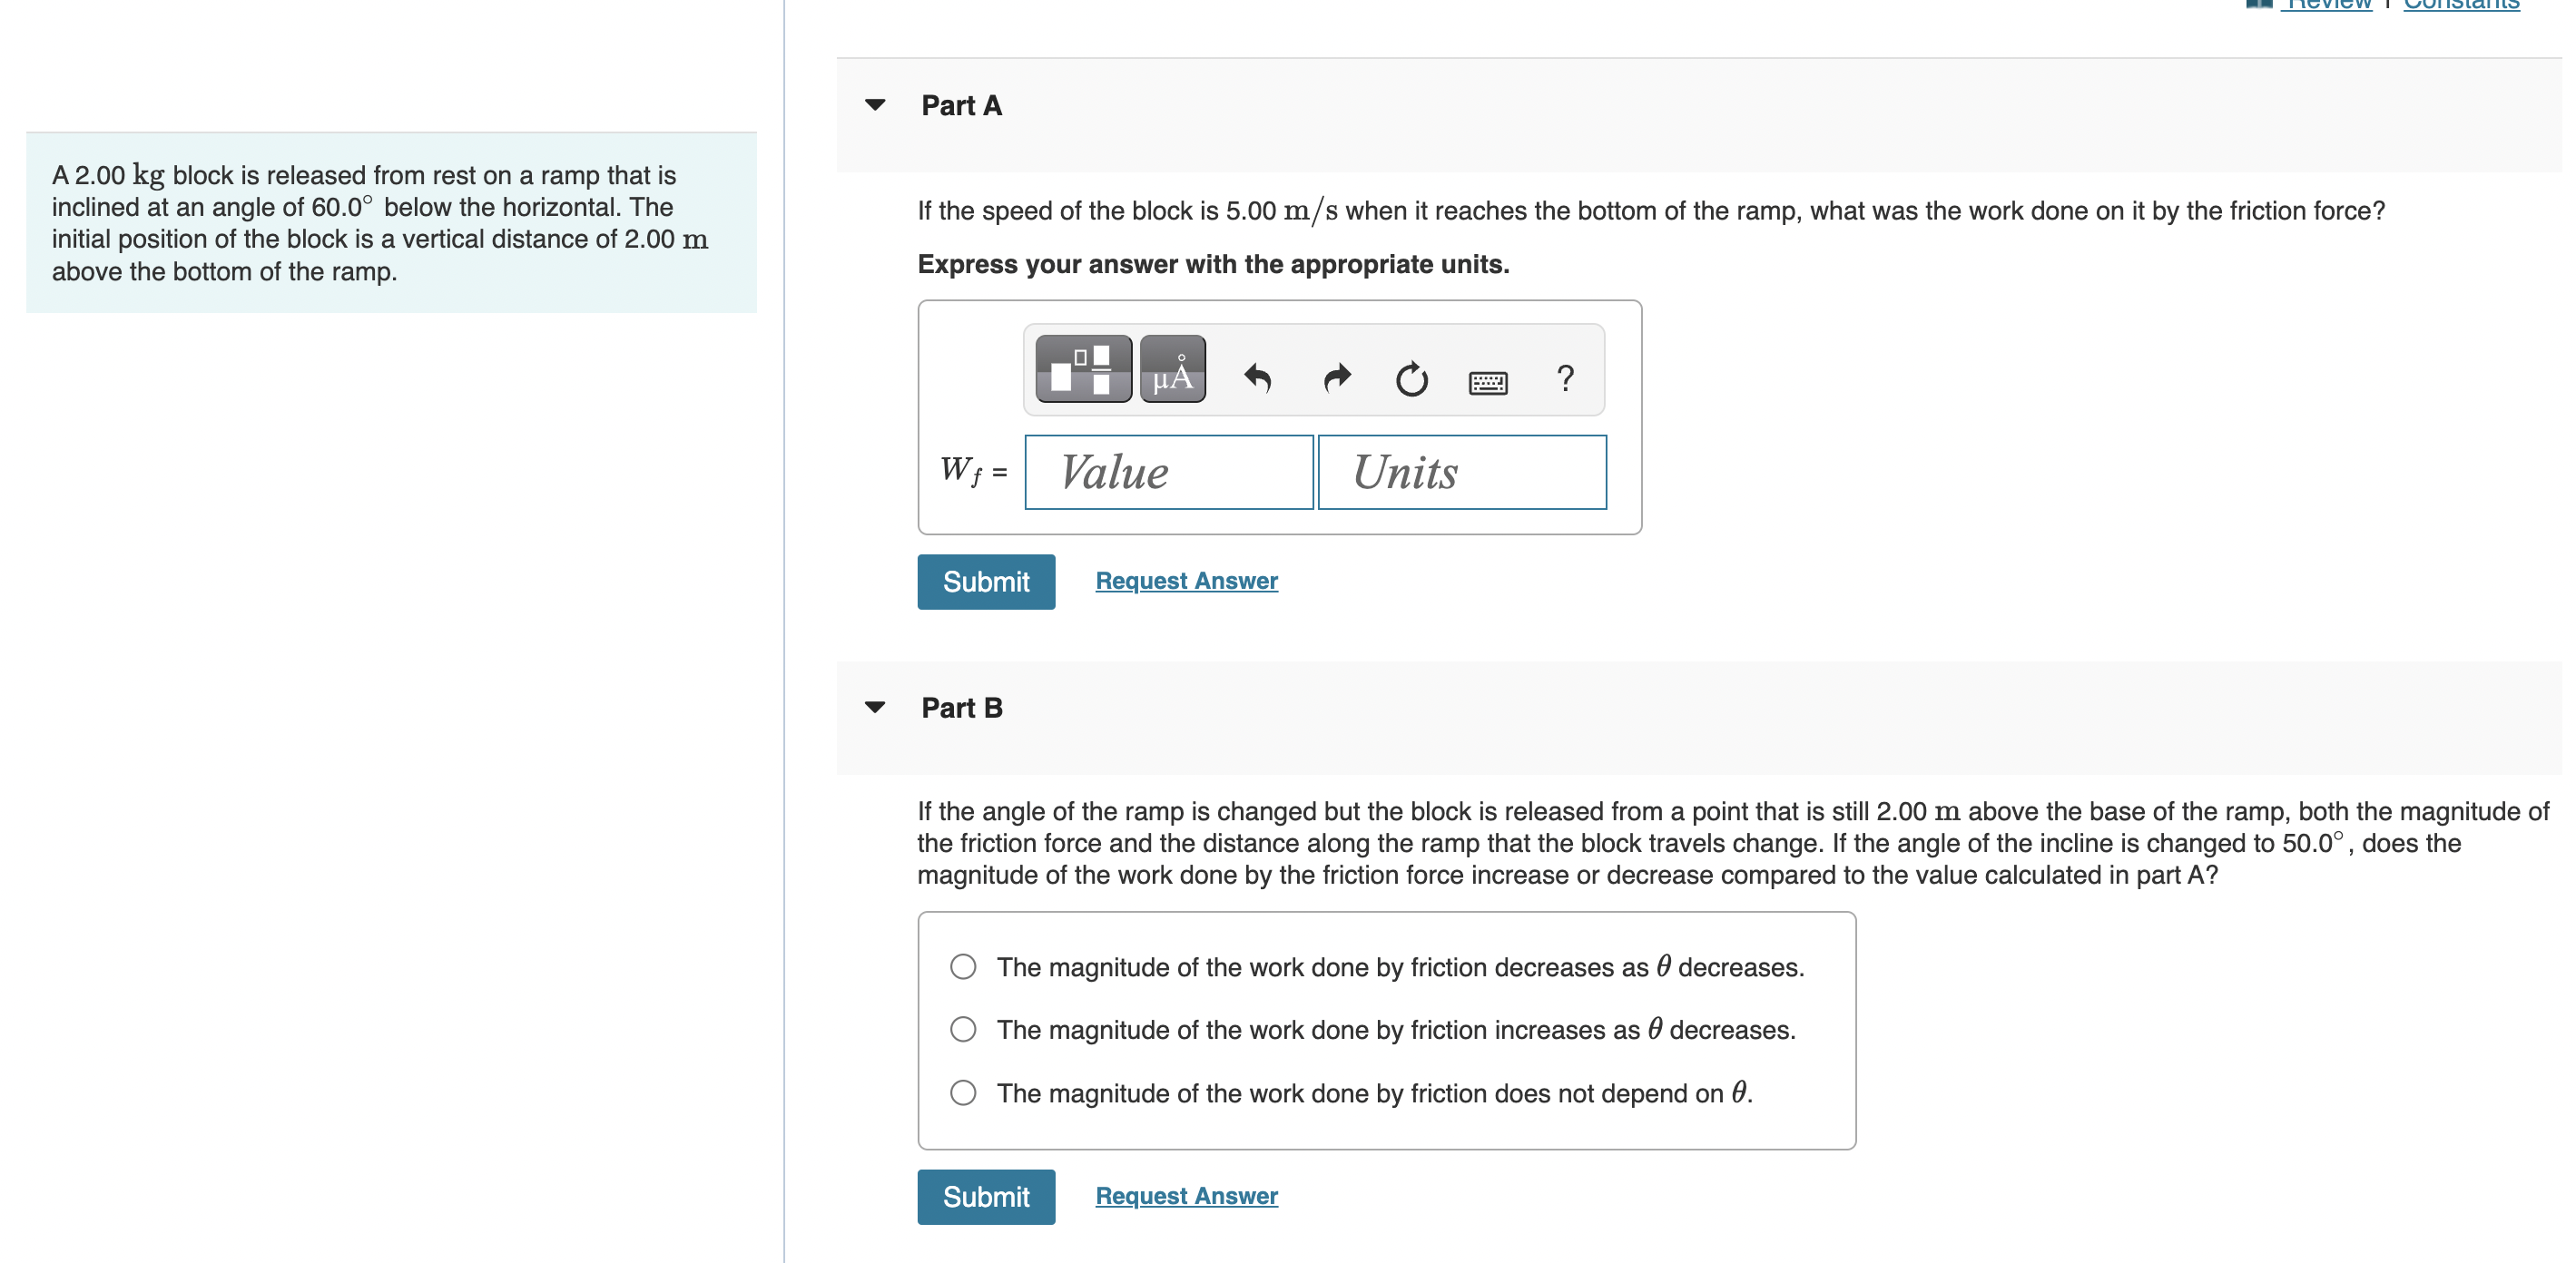Viewport: 2576px width, 1263px height.
Task: Open the Constants link
Action: [2462, 5]
